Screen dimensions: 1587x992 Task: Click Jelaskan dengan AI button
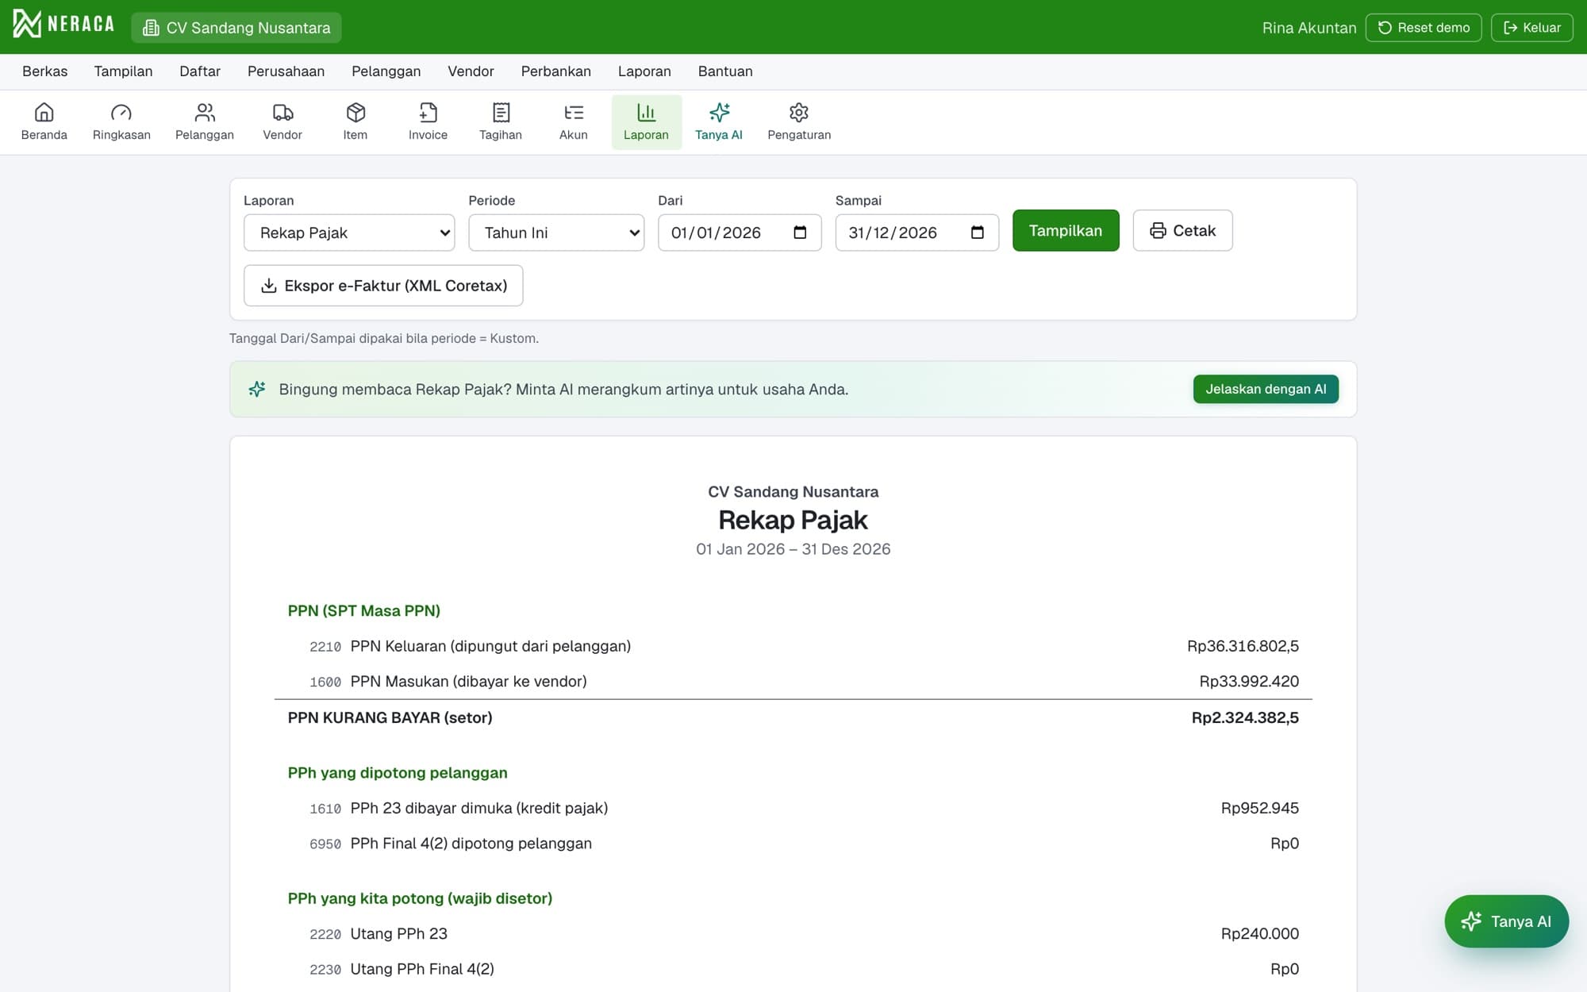pos(1266,389)
